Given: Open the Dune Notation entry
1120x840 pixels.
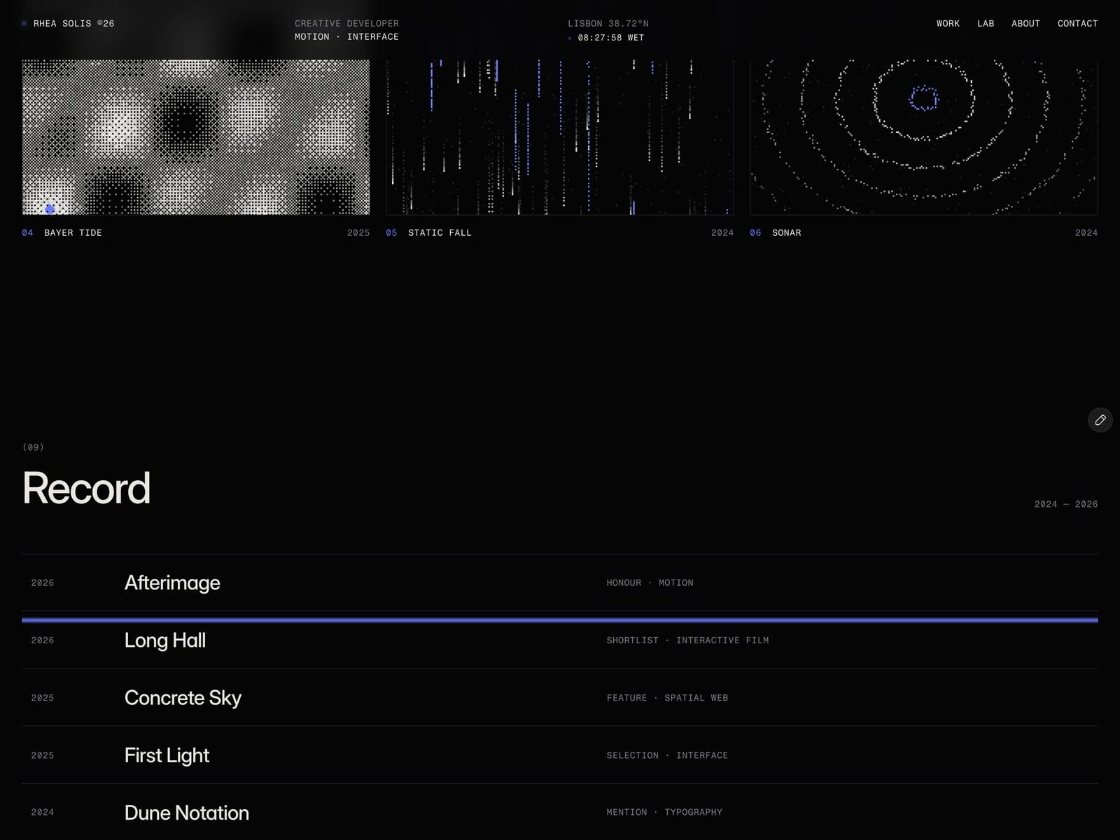Looking at the screenshot, I should (560, 812).
